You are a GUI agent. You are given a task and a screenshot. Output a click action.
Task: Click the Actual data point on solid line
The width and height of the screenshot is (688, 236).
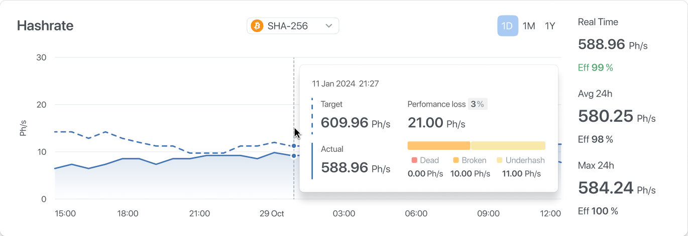coord(294,156)
